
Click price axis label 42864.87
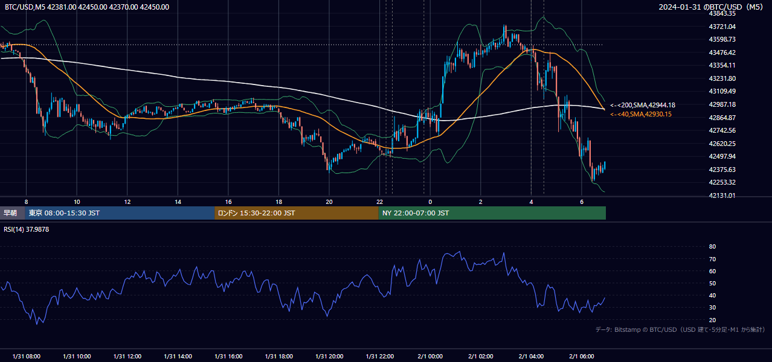coord(722,118)
